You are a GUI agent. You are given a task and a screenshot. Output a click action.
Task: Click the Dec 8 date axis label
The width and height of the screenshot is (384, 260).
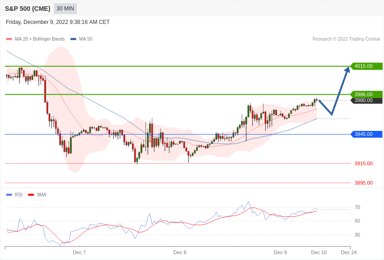[180, 252]
